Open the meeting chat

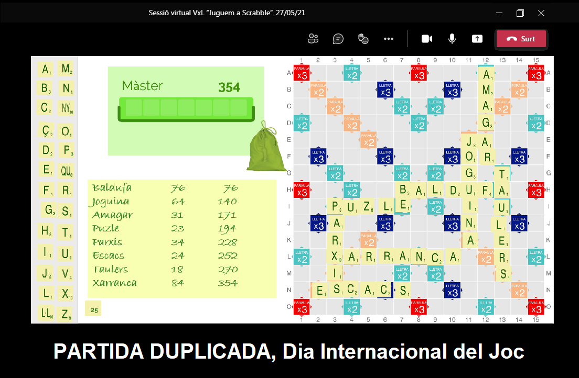(338, 39)
